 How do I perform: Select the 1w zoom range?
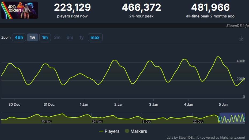pos(32,38)
